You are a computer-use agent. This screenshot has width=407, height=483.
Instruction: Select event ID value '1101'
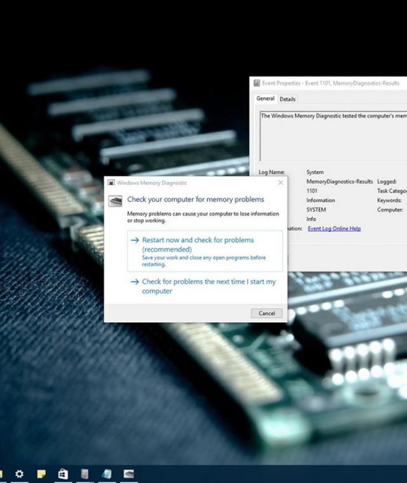[312, 191]
